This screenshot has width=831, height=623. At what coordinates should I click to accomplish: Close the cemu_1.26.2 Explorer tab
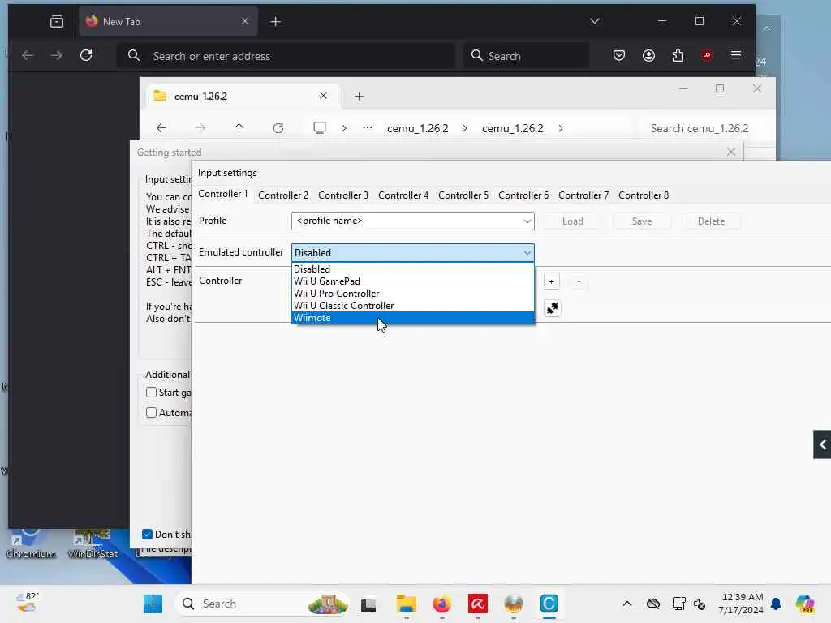[x=323, y=96]
